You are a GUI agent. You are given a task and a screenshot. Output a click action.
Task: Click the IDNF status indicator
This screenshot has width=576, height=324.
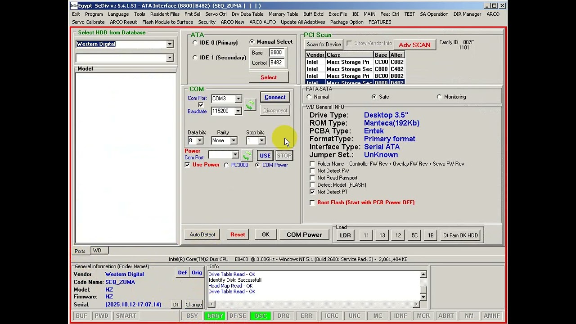(400, 316)
